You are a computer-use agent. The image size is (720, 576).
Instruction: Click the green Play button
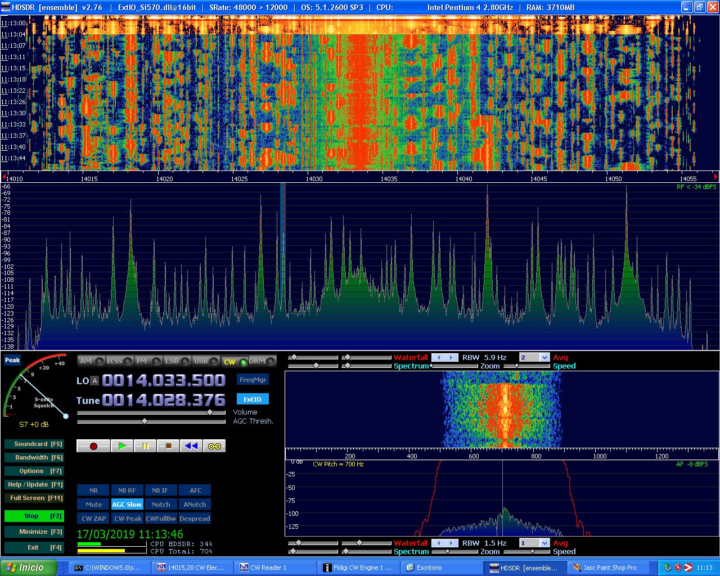pyautogui.click(x=122, y=446)
